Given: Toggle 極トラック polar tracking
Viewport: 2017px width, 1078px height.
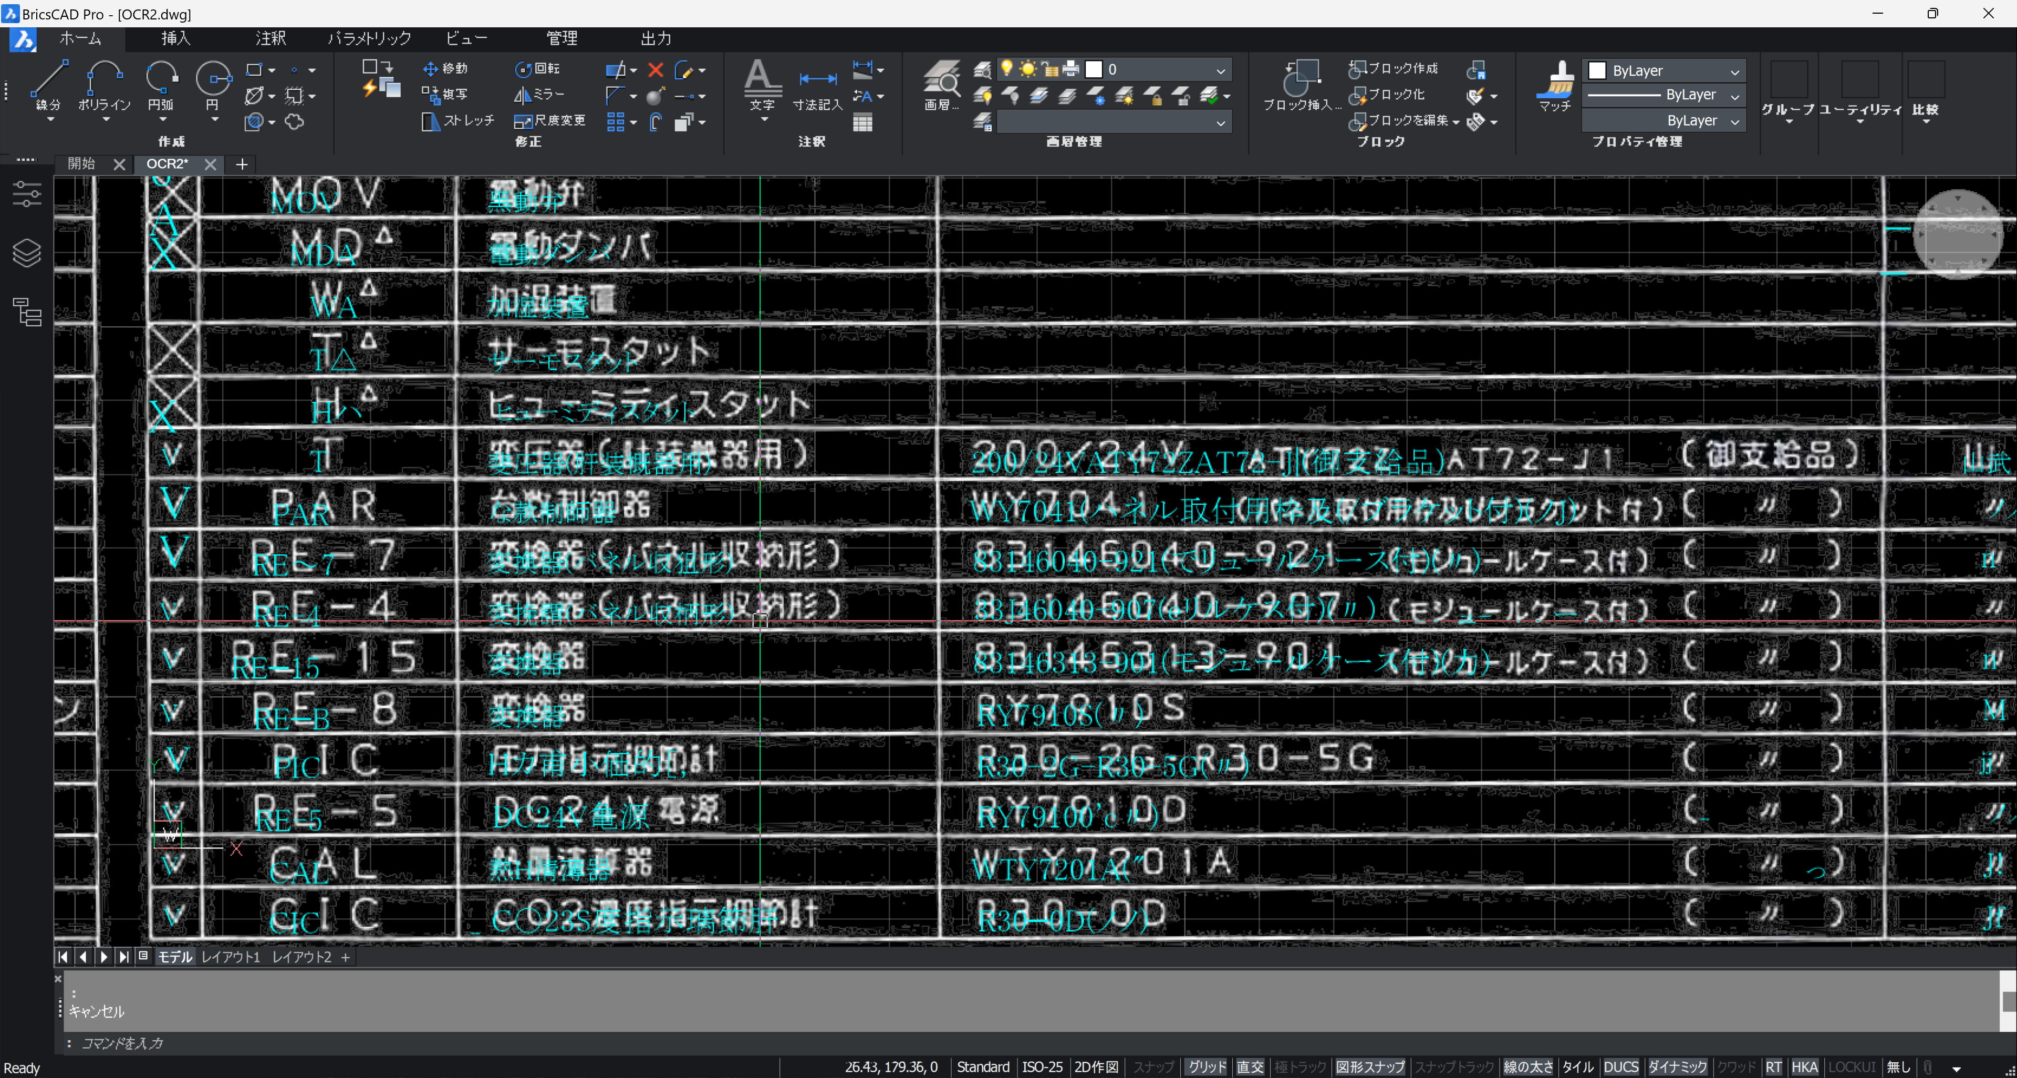Looking at the screenshot, I should 1300,1067.
